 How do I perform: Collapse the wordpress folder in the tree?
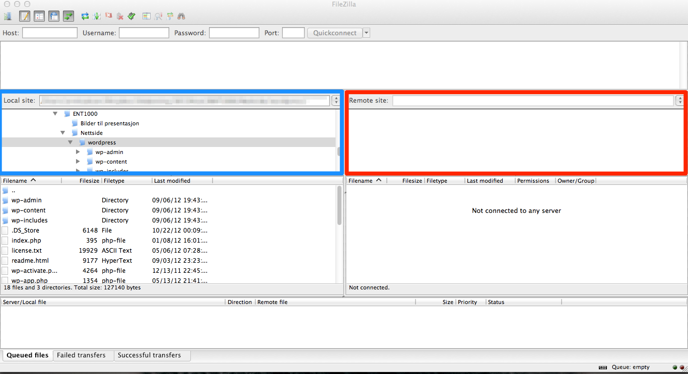pos(71,142)
